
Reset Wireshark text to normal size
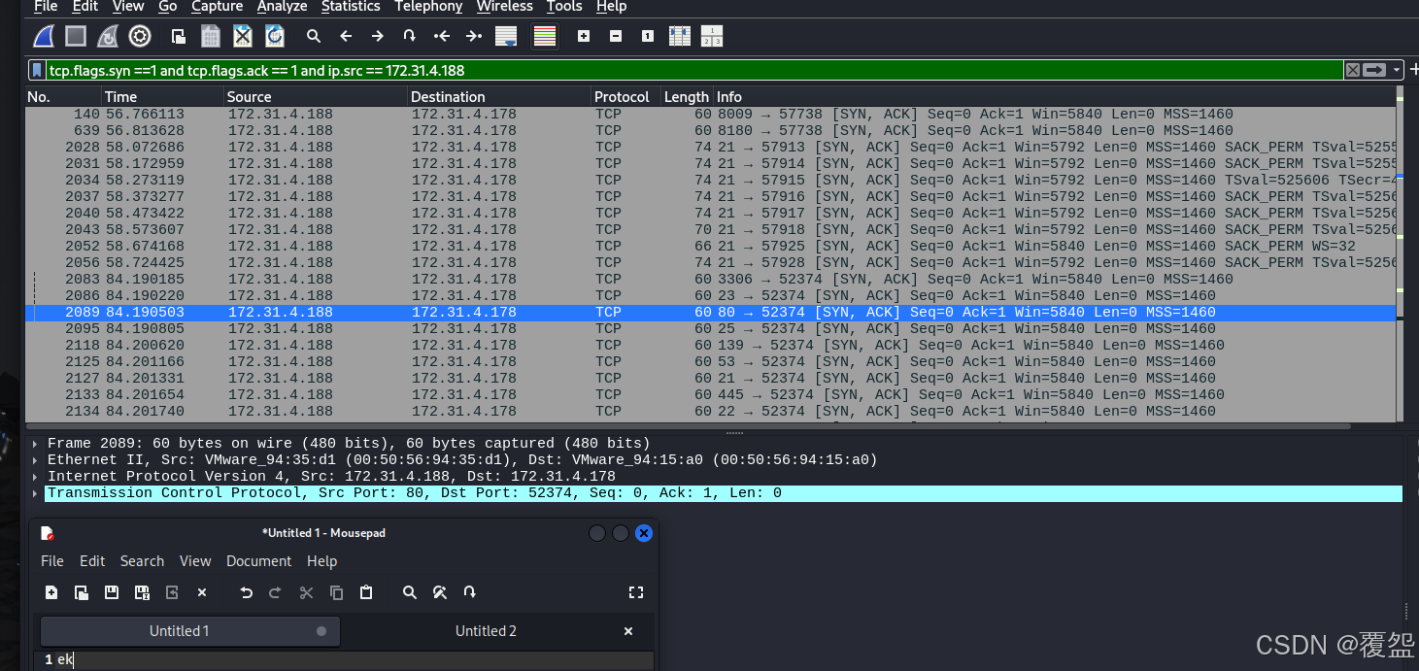648,36
